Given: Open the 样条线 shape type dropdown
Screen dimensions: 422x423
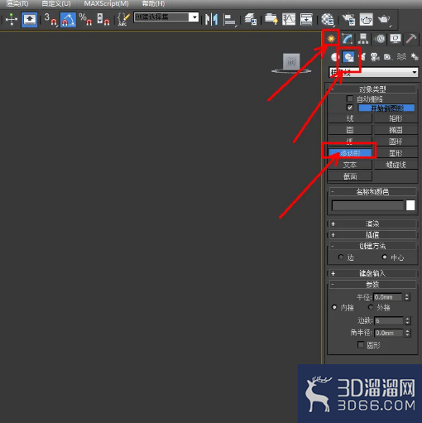Looking at the screenshot, I should [374, 72].
